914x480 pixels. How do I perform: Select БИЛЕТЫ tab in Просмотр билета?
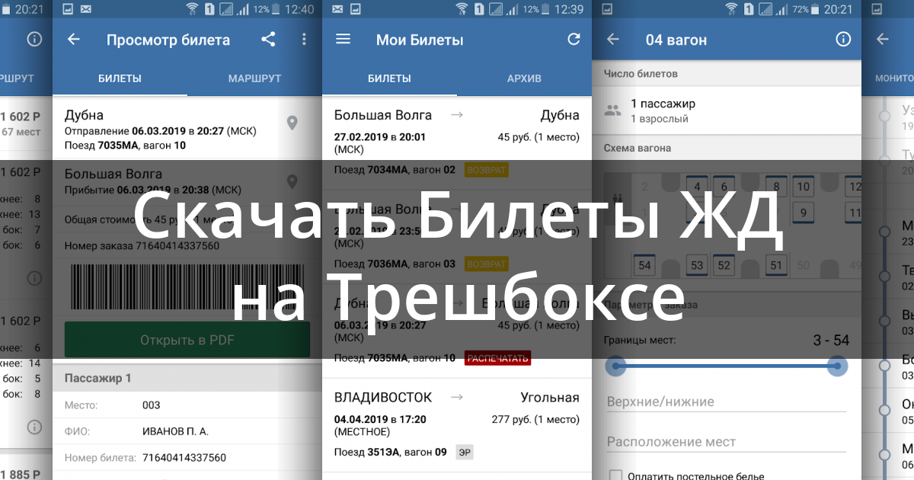point(120,78)
